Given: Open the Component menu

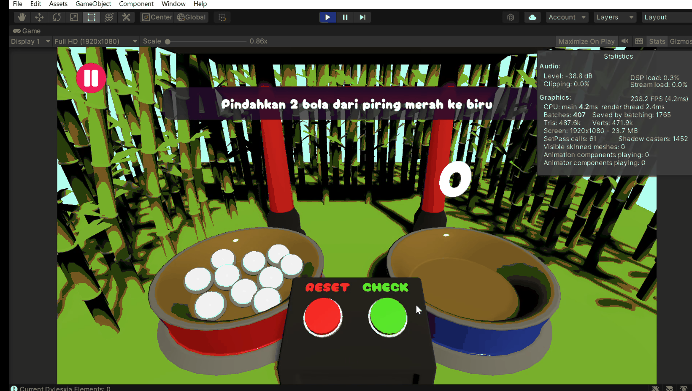Looking at the screenshot, I should pyautogui.click(x=136, y=4).
